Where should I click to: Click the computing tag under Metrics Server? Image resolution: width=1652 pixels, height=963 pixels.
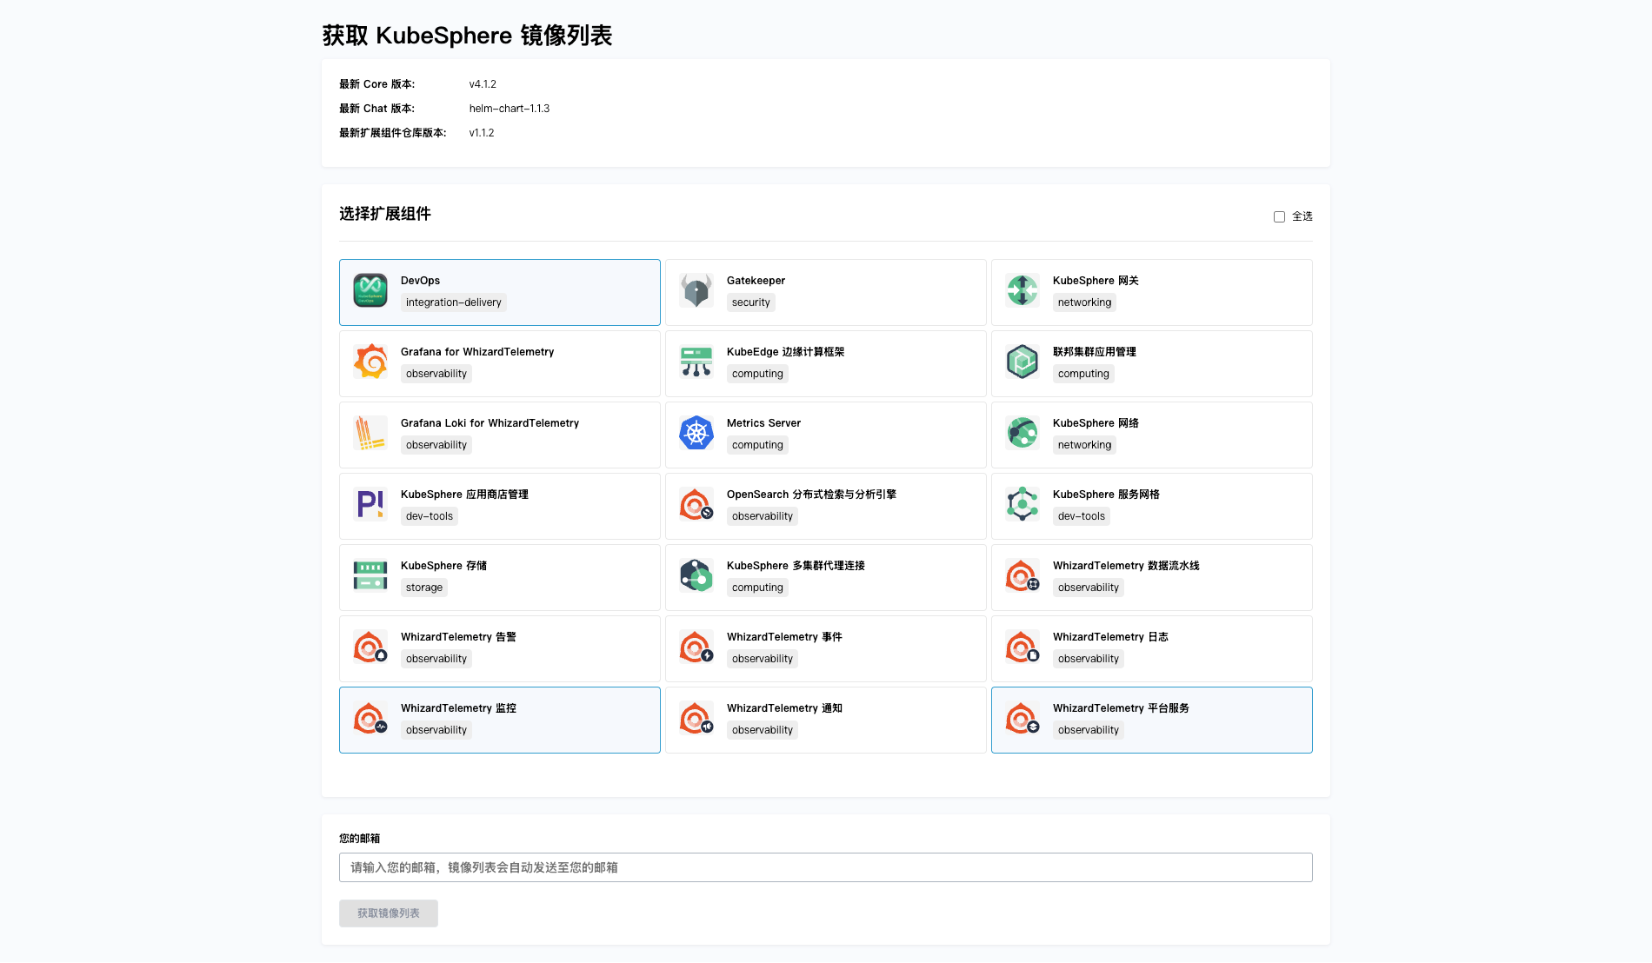[757, 445]
